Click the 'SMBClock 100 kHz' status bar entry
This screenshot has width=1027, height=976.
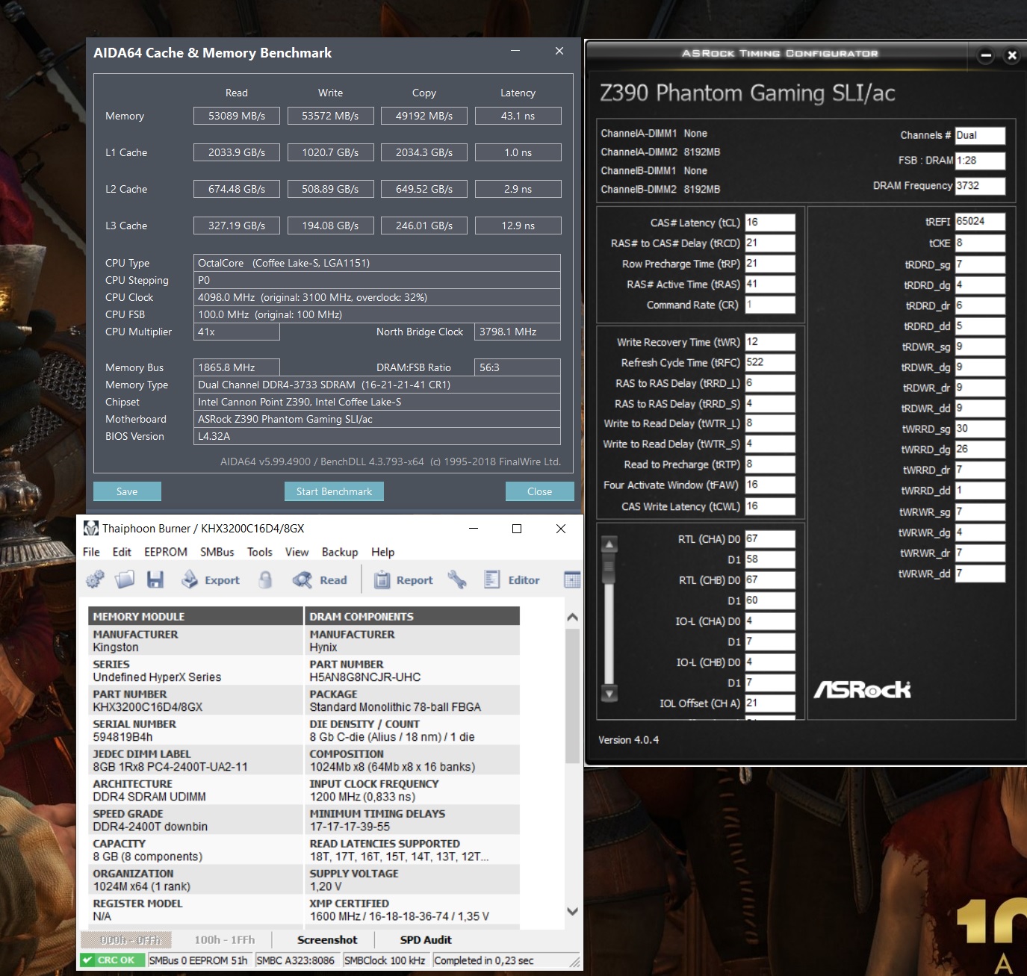[x=385, y=960]
